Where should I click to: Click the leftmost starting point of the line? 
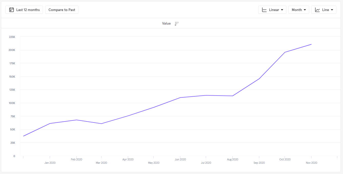23,136
